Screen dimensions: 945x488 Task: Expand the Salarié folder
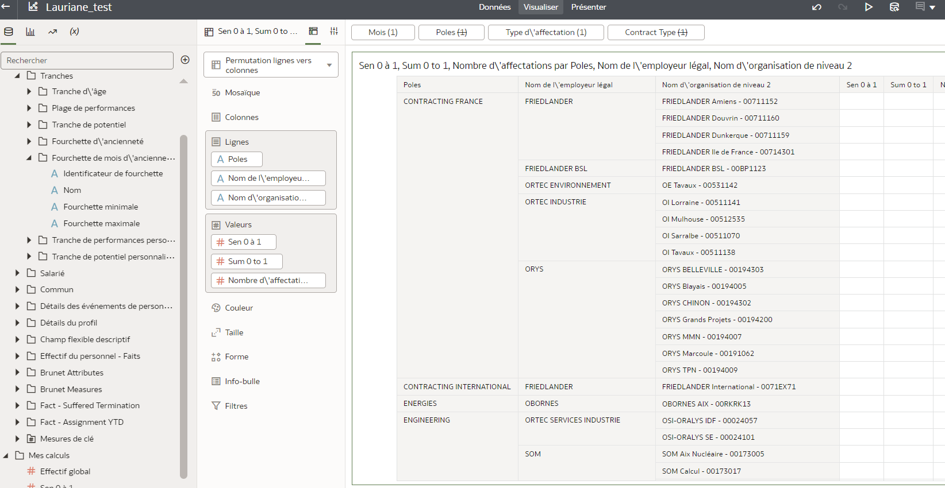coord(17,273)
